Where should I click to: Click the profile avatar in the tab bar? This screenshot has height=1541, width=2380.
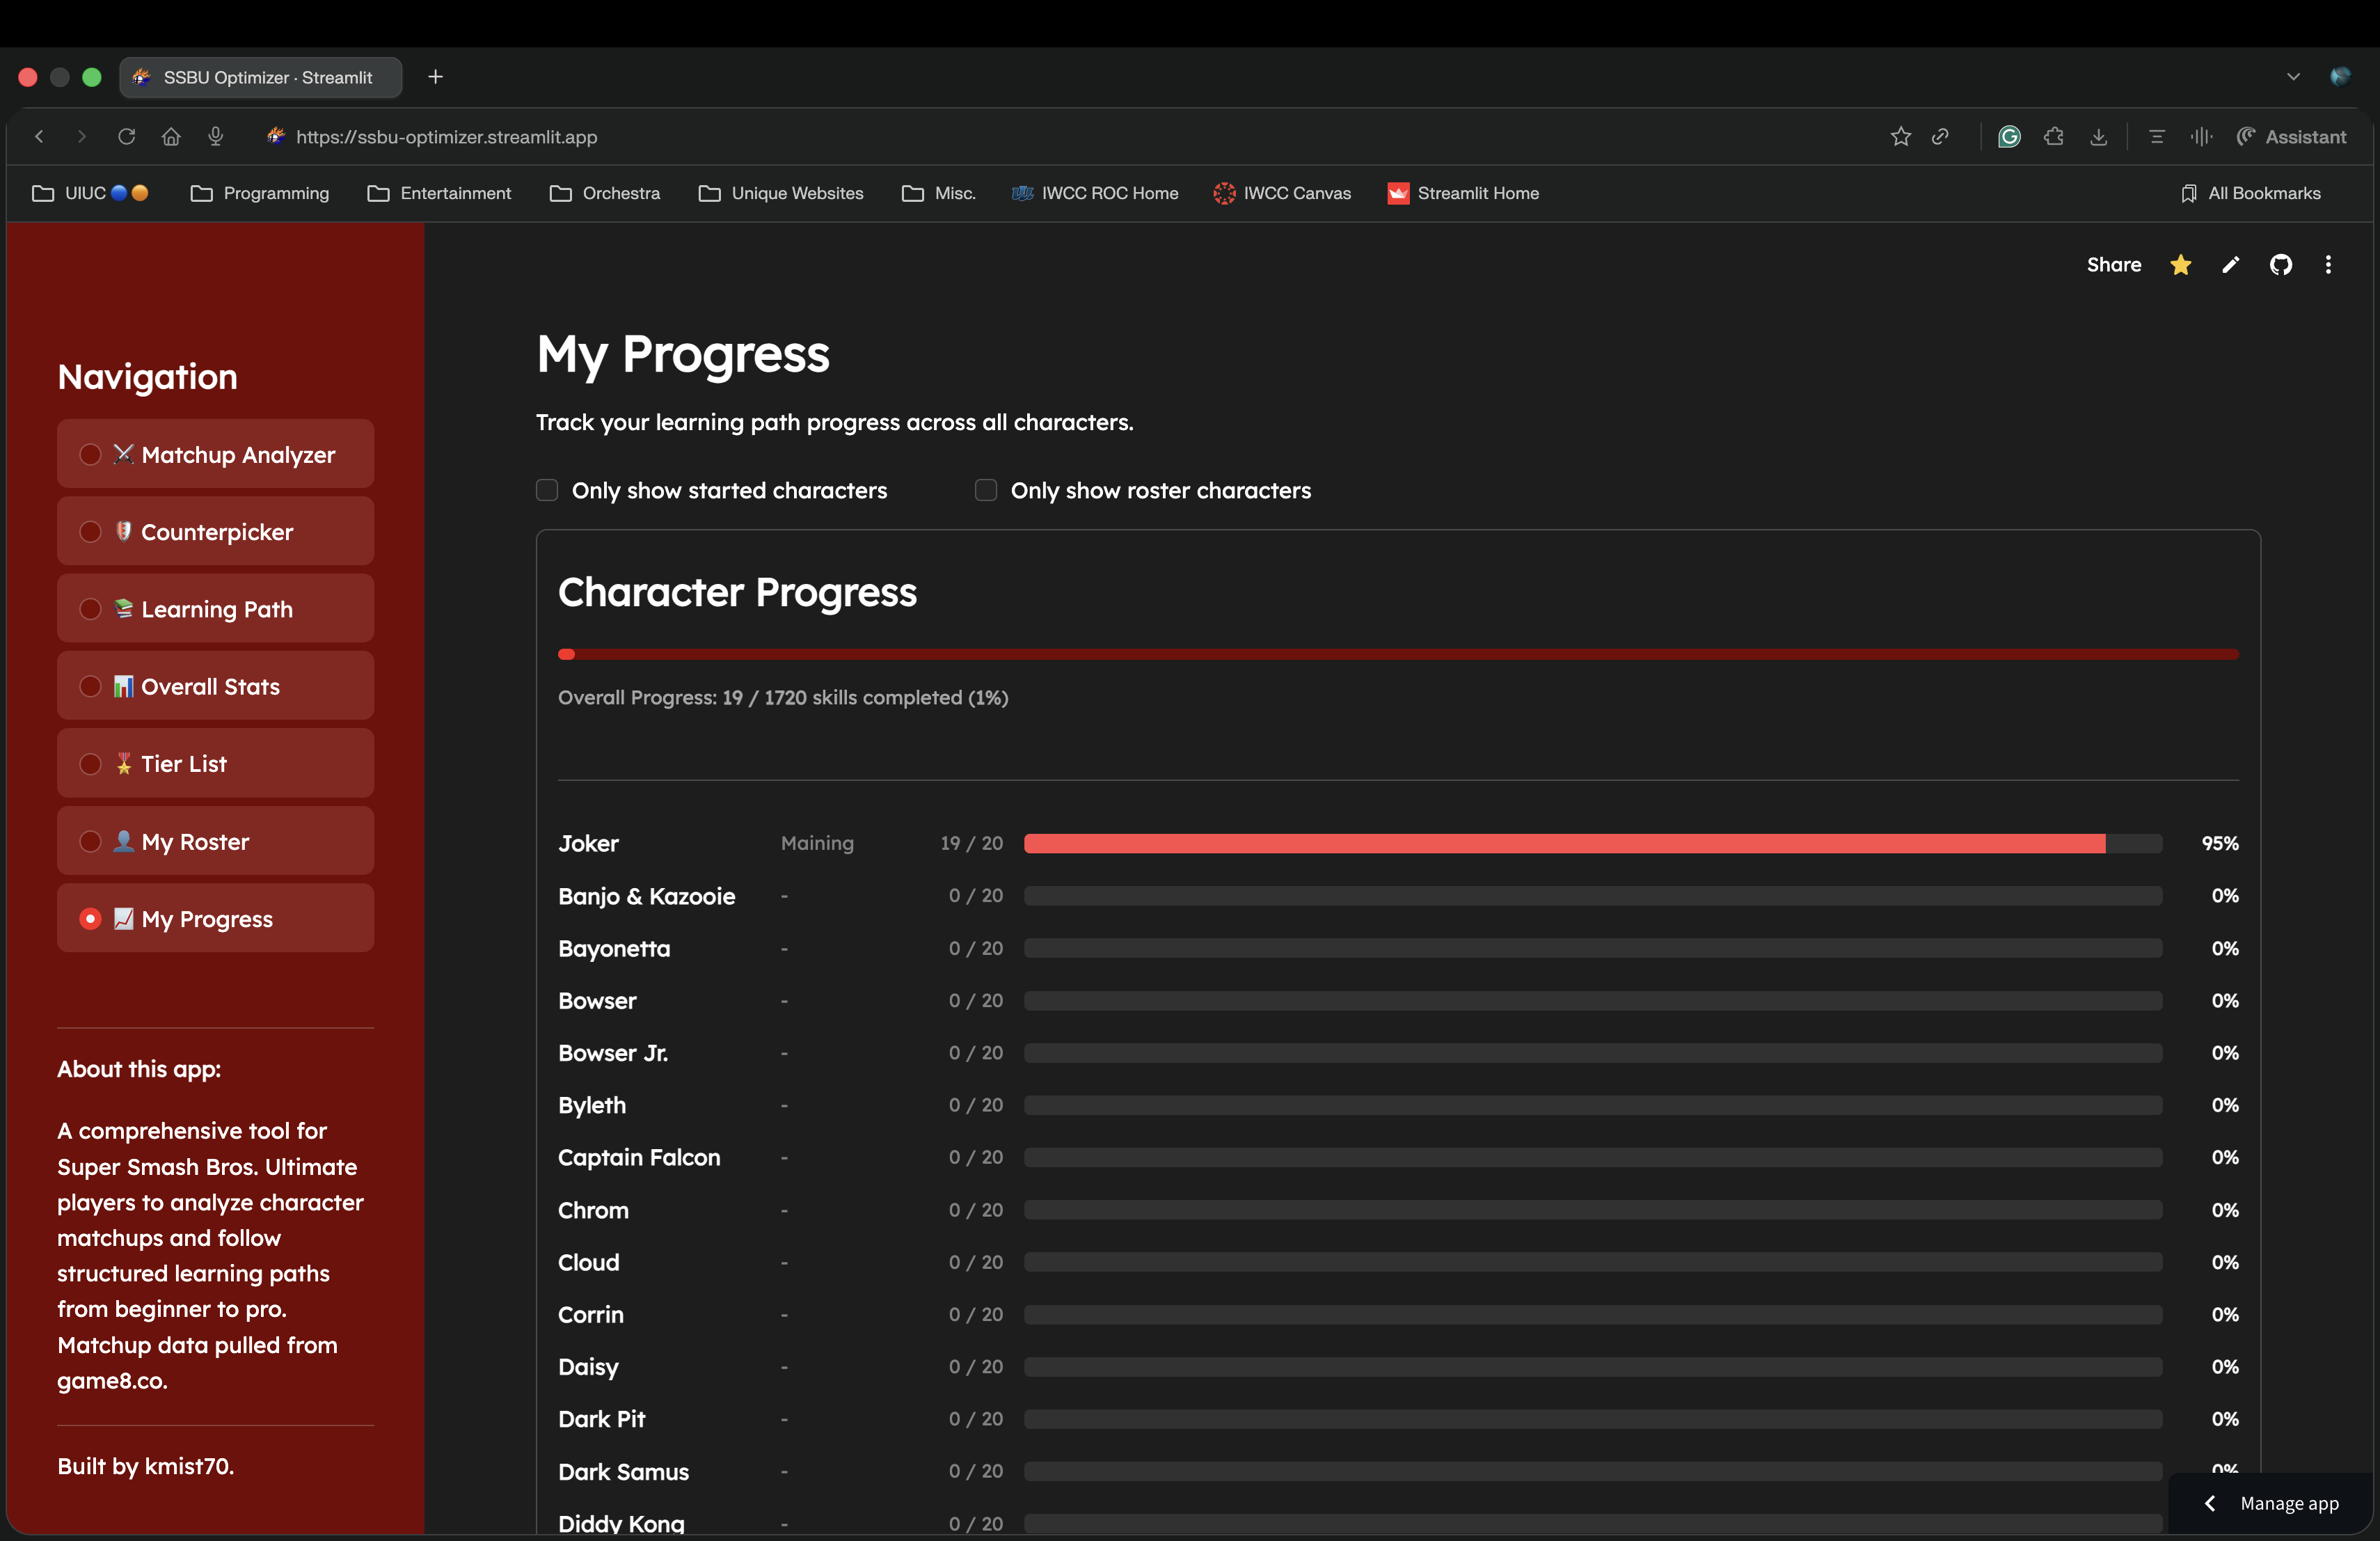pyautogui.click(x=2340, y=77)
